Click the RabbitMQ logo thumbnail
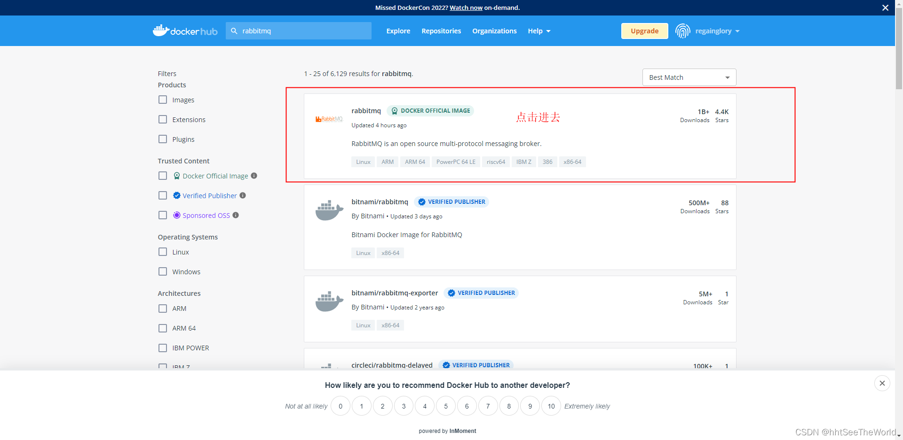 click(x=329, y=119)
